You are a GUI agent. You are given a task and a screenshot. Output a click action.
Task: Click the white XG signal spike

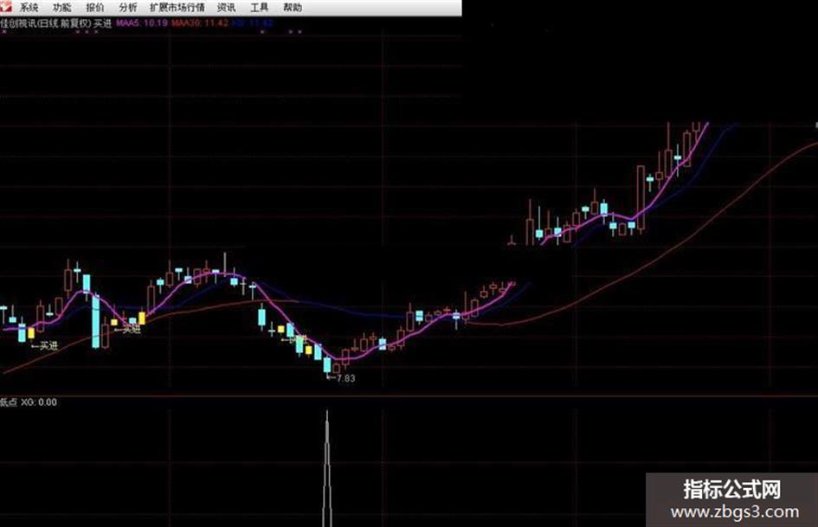point(327,468)
